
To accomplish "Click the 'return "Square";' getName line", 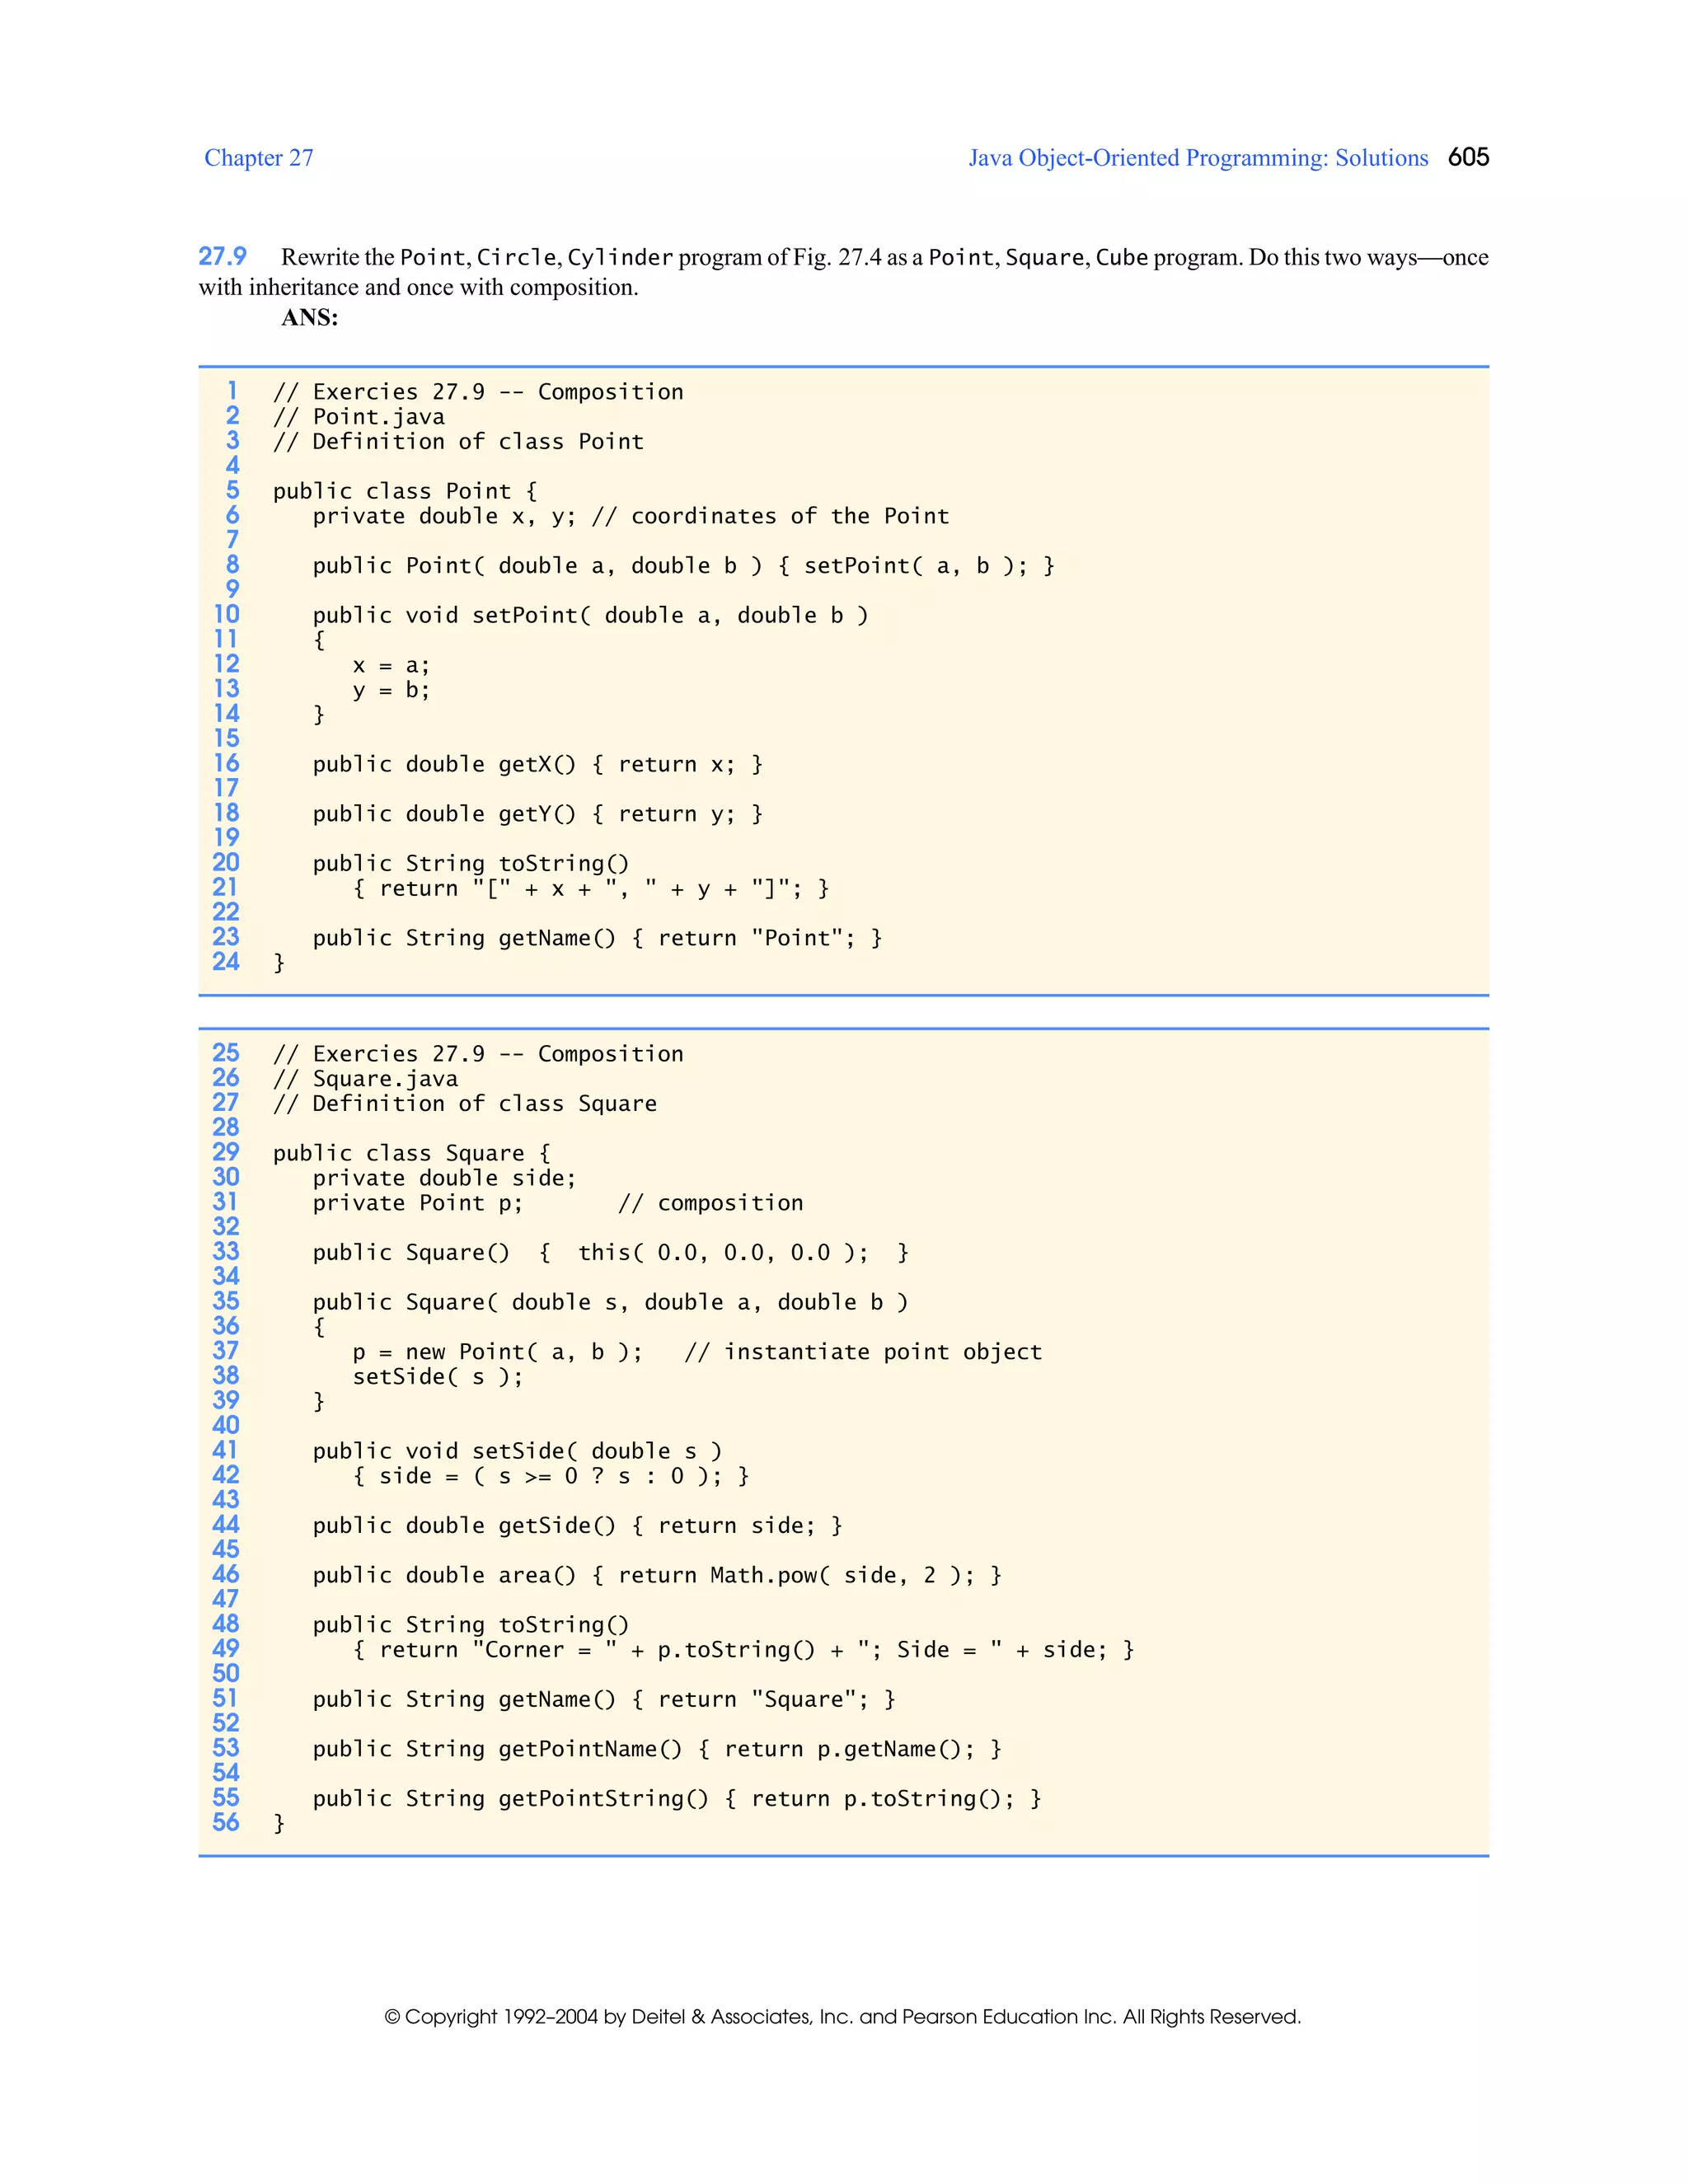I will (x=604, y=1700).
